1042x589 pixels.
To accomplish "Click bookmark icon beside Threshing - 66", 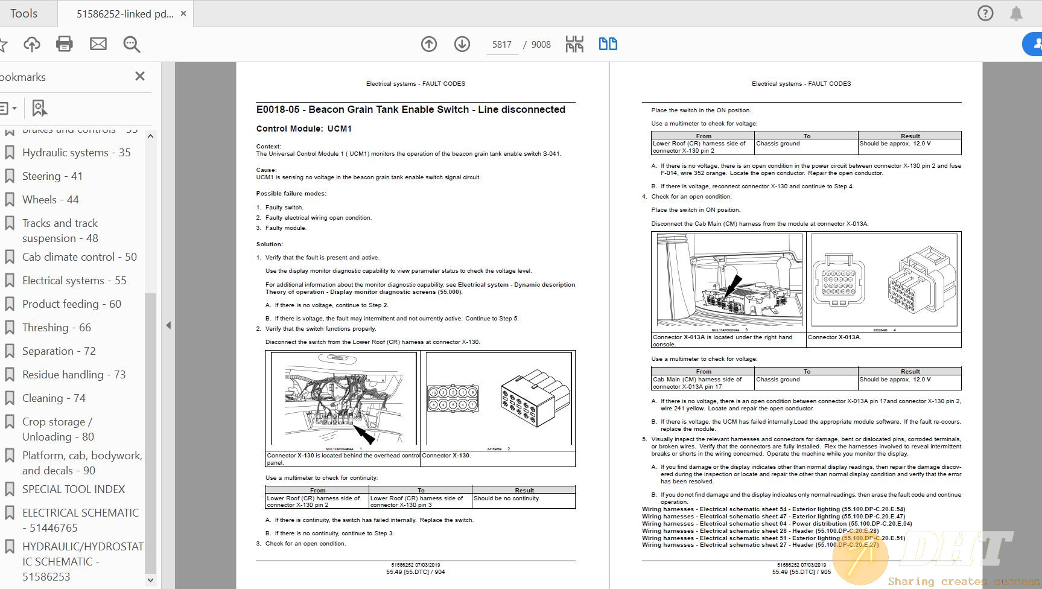I will pyautogui.click(x=10, y=328).
